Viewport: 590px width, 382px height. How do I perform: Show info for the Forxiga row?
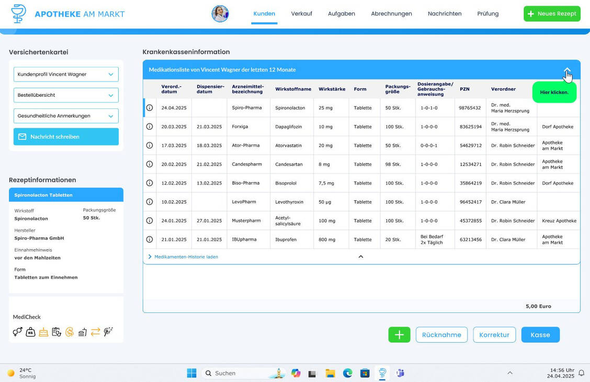pos(150,127)
